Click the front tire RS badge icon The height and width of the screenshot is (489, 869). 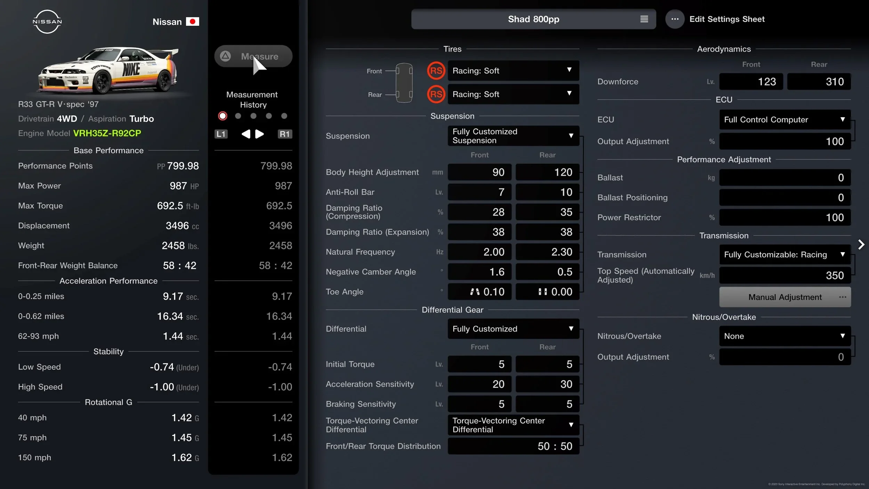coord(436,71)
